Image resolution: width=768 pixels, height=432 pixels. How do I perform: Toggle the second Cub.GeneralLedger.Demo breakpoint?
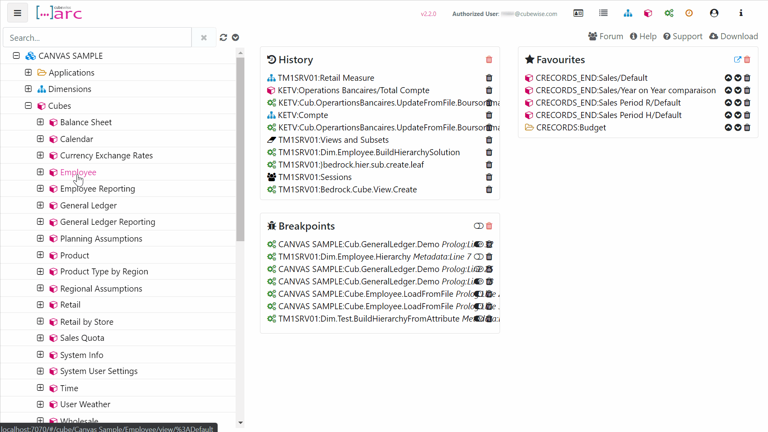(x=478, y=269)
